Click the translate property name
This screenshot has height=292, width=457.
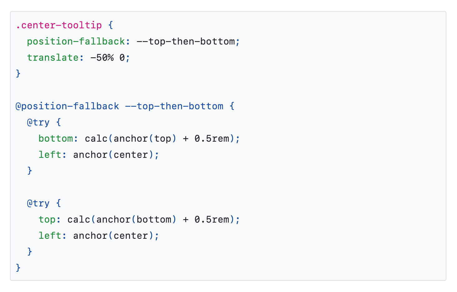coord(53,58)
